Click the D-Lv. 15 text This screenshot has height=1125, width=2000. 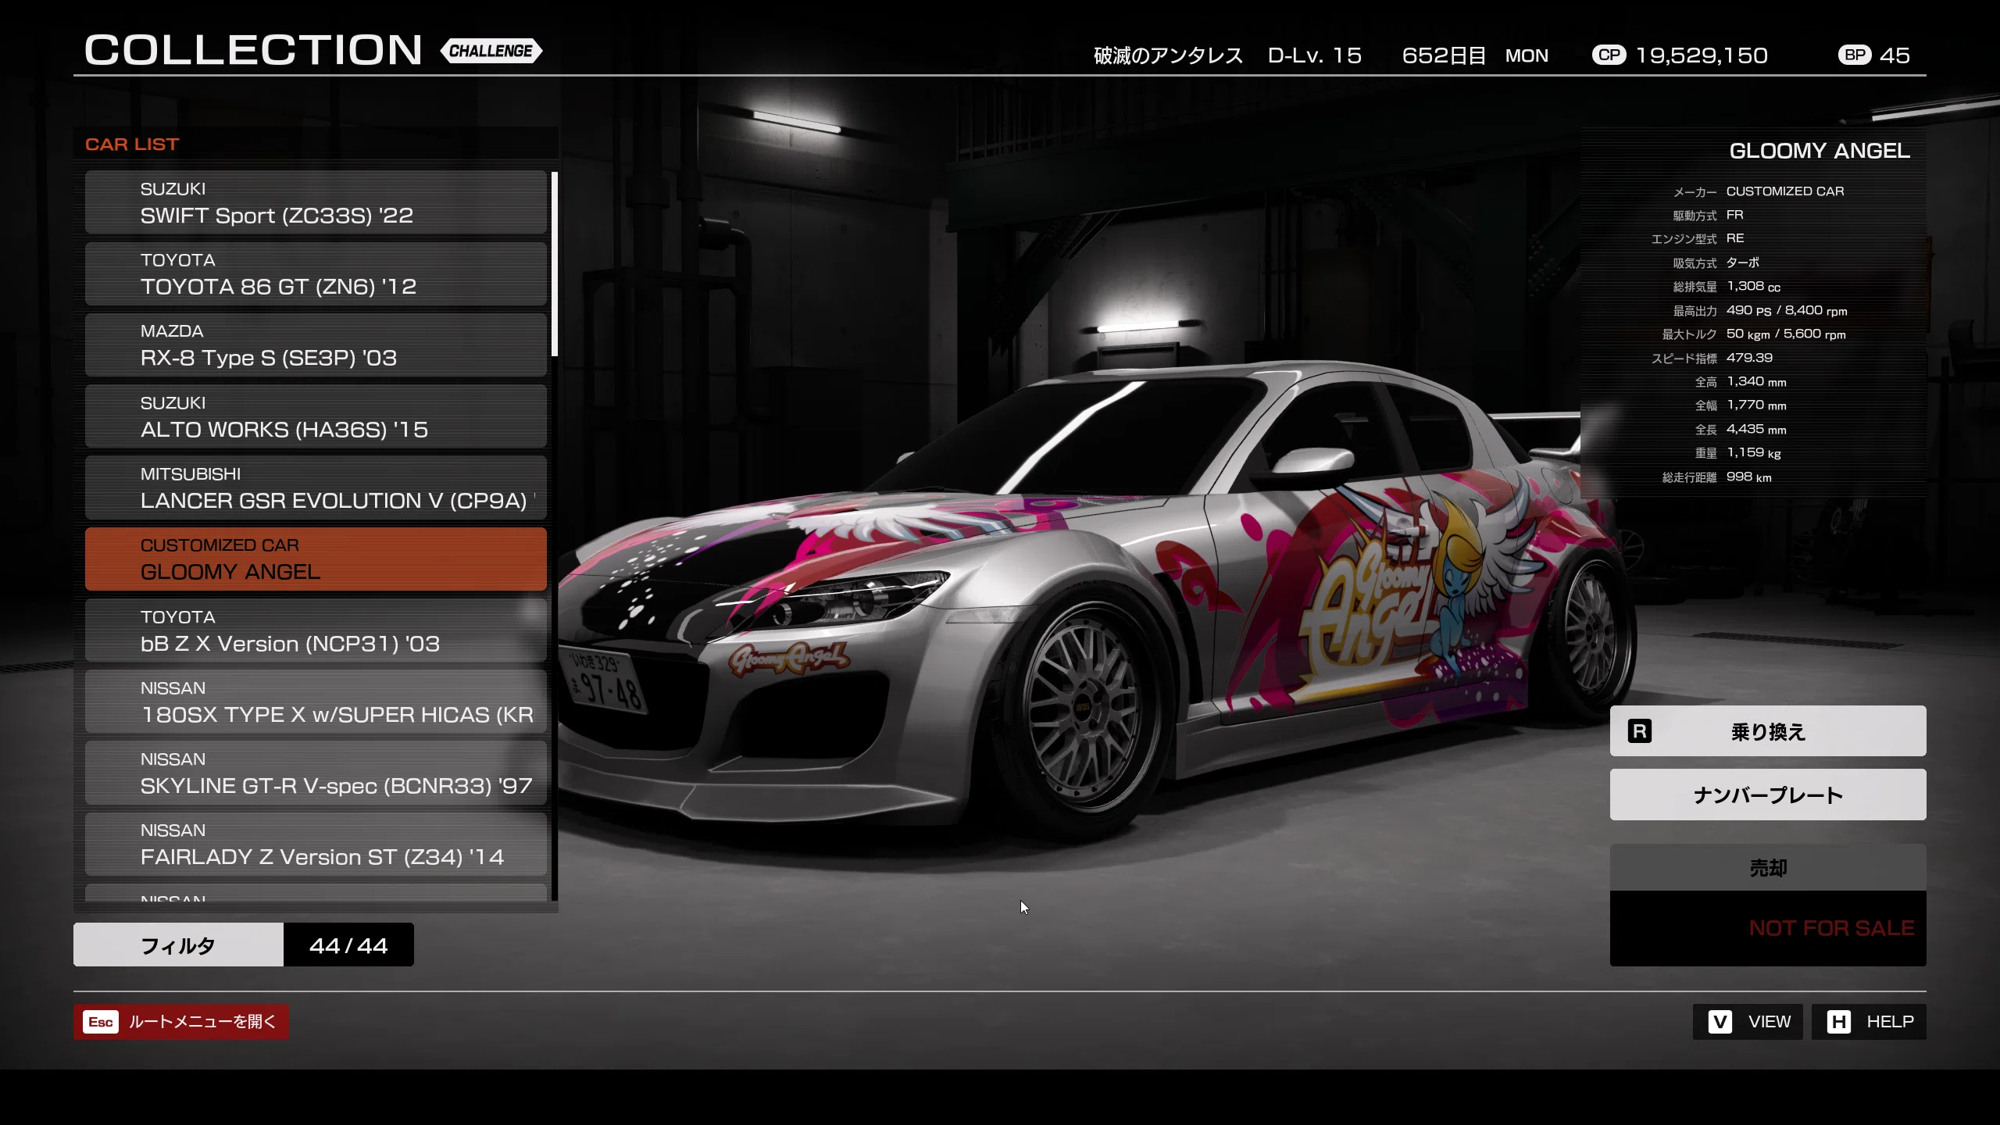point(1314,55)
